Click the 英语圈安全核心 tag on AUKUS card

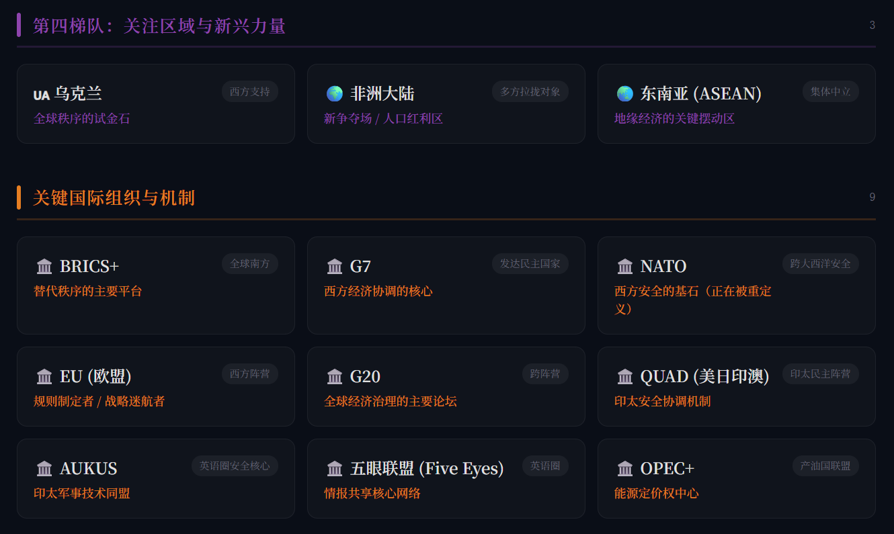point(235,465)
